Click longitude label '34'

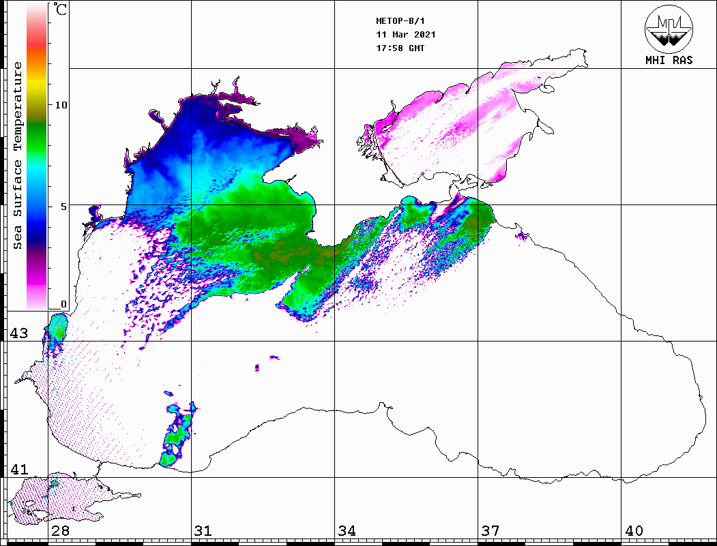click(x=347, y=531)
